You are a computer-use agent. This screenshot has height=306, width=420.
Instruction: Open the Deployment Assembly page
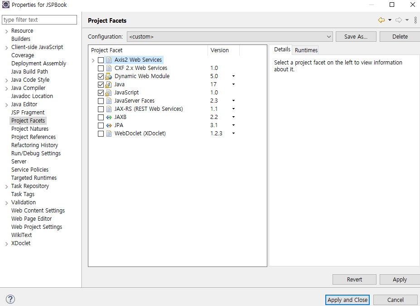39,64
